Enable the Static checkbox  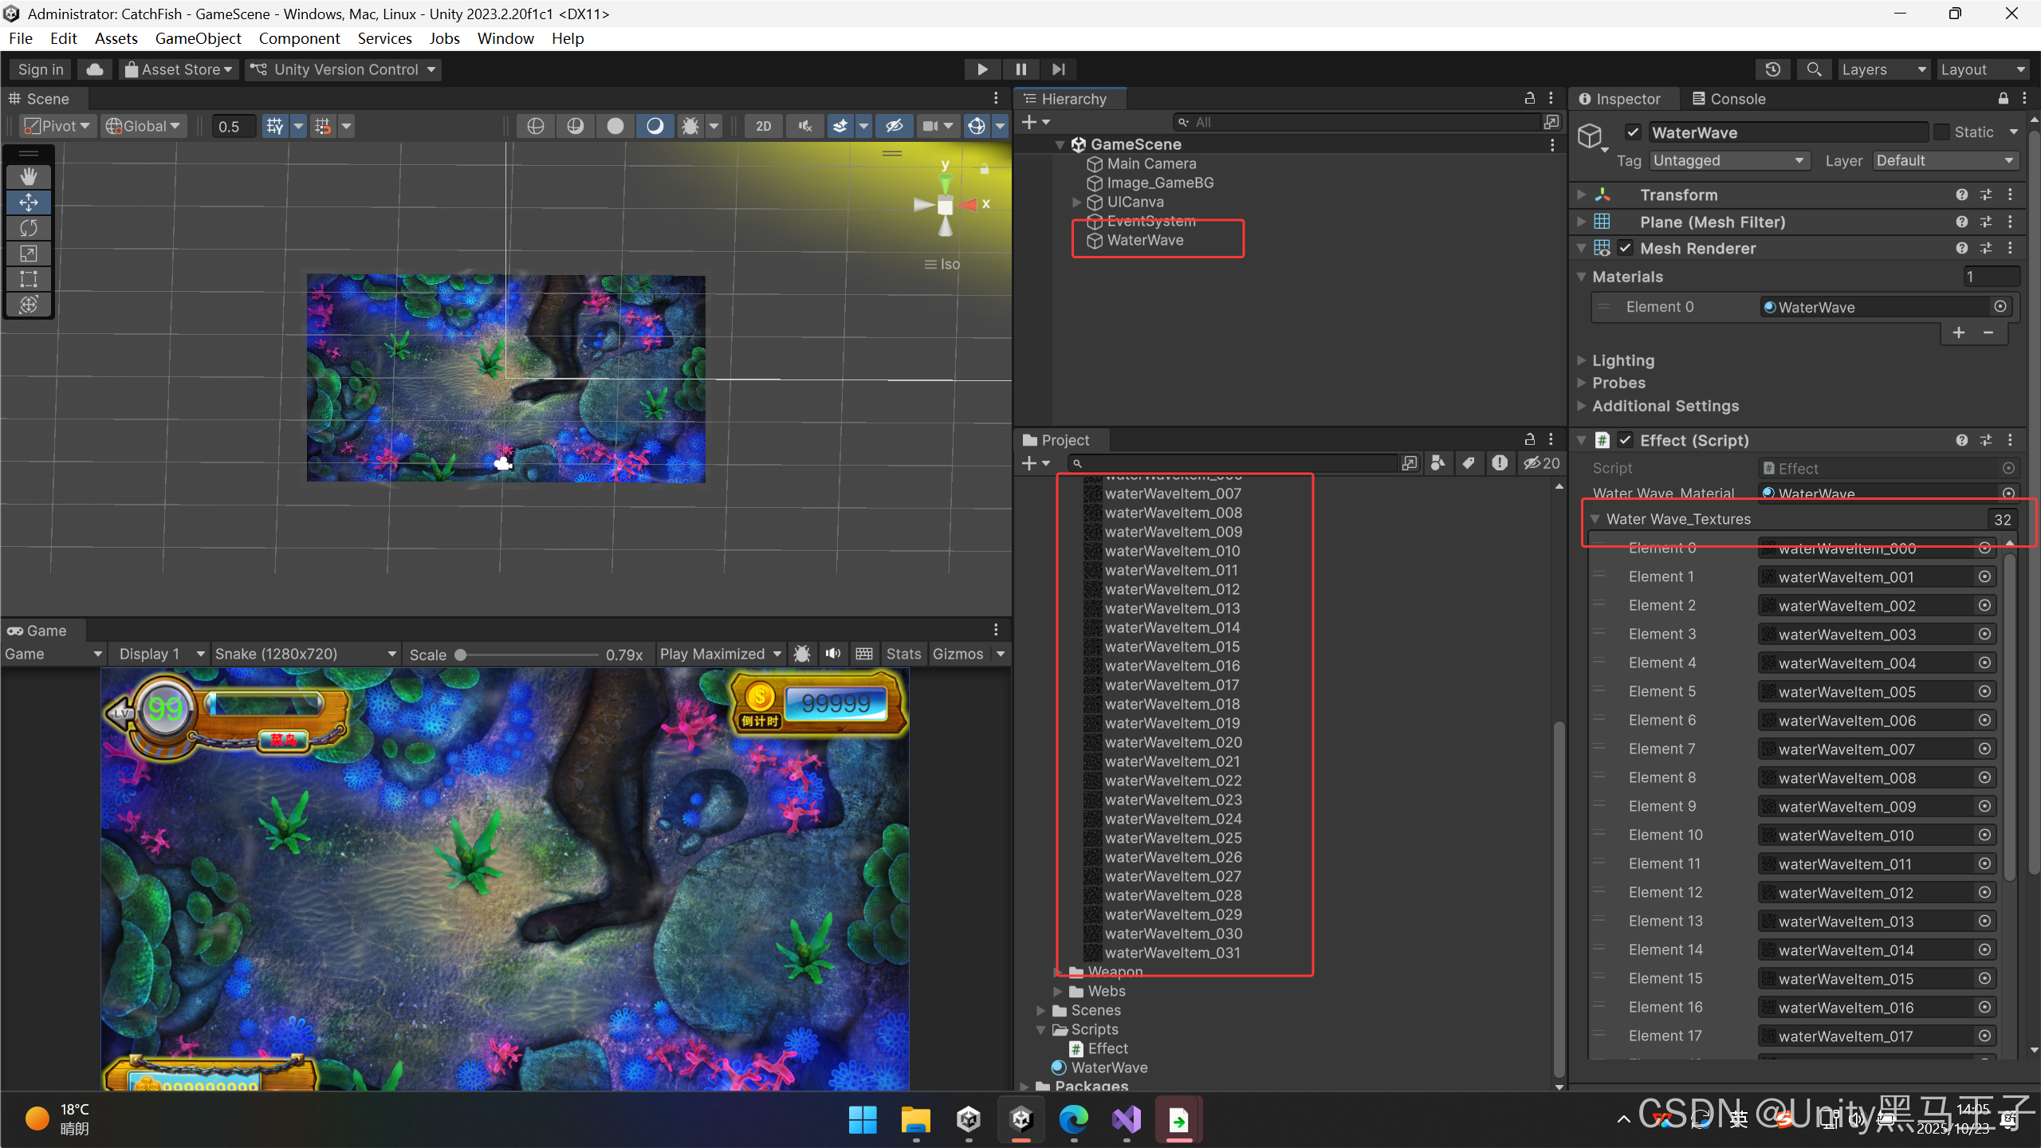pyautogui.click(x=1941, y=132)
